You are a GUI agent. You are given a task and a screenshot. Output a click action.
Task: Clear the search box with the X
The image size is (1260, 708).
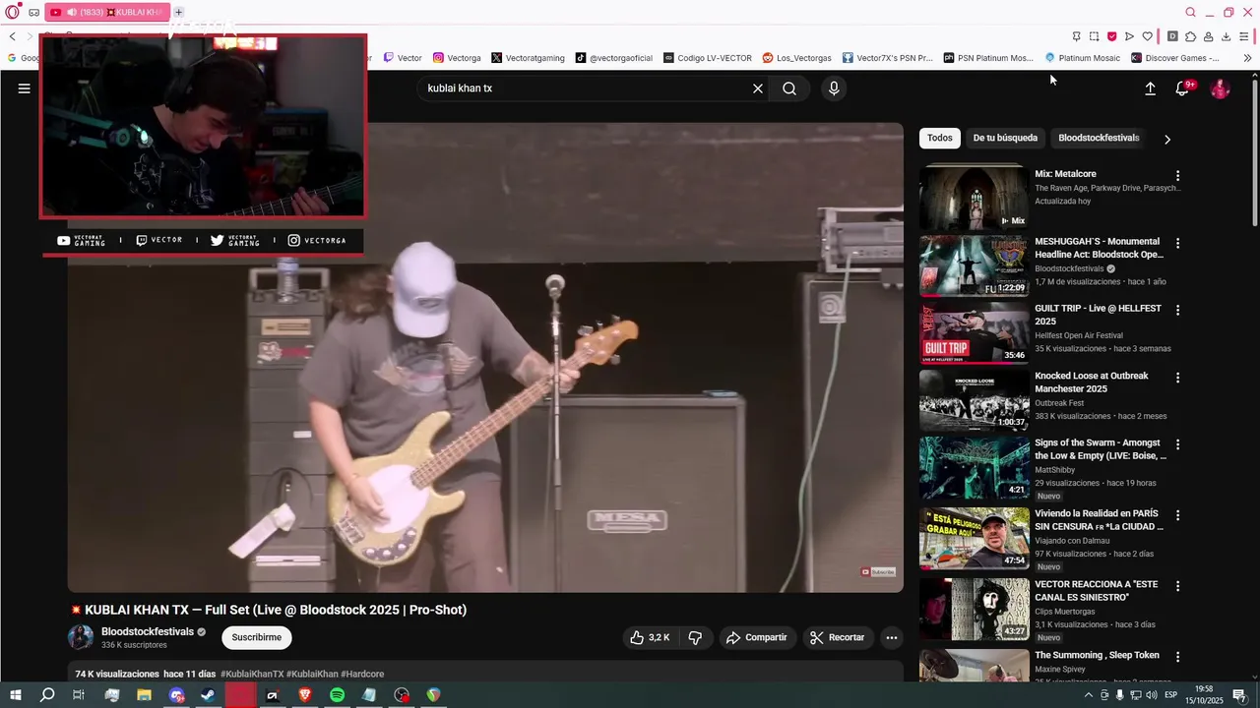click(x=758, y=88)
